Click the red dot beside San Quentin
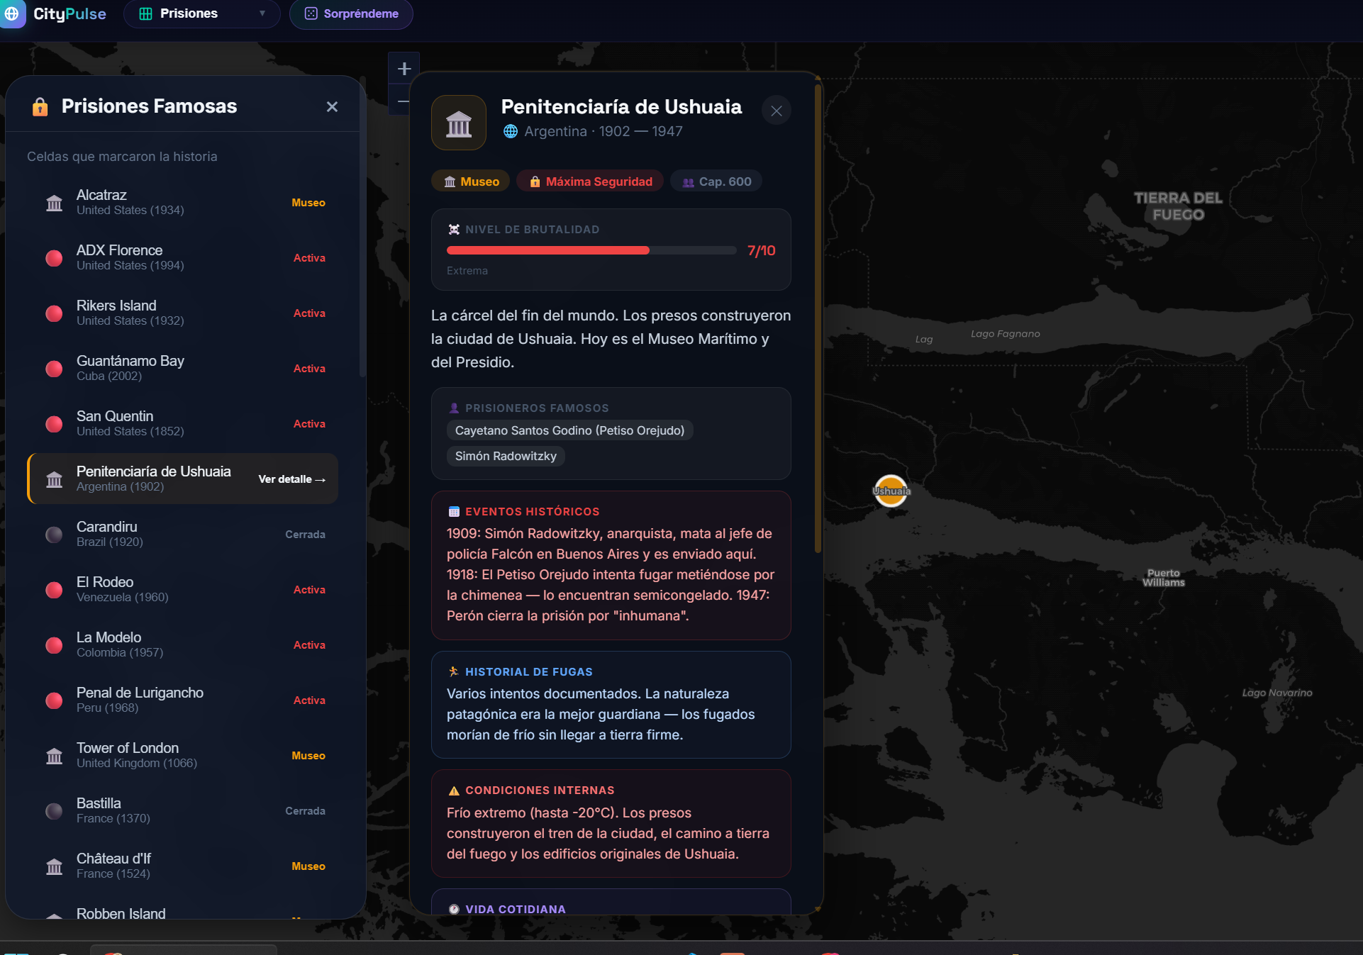This screenshot has width=1363, height=955. [54, 424]
